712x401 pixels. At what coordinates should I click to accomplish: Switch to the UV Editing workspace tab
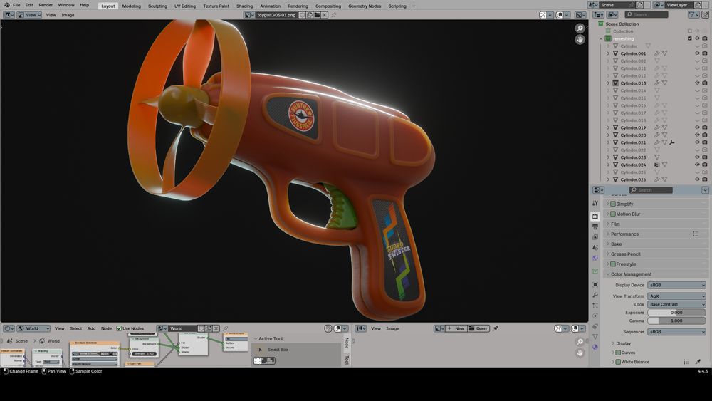pos(185,6)
